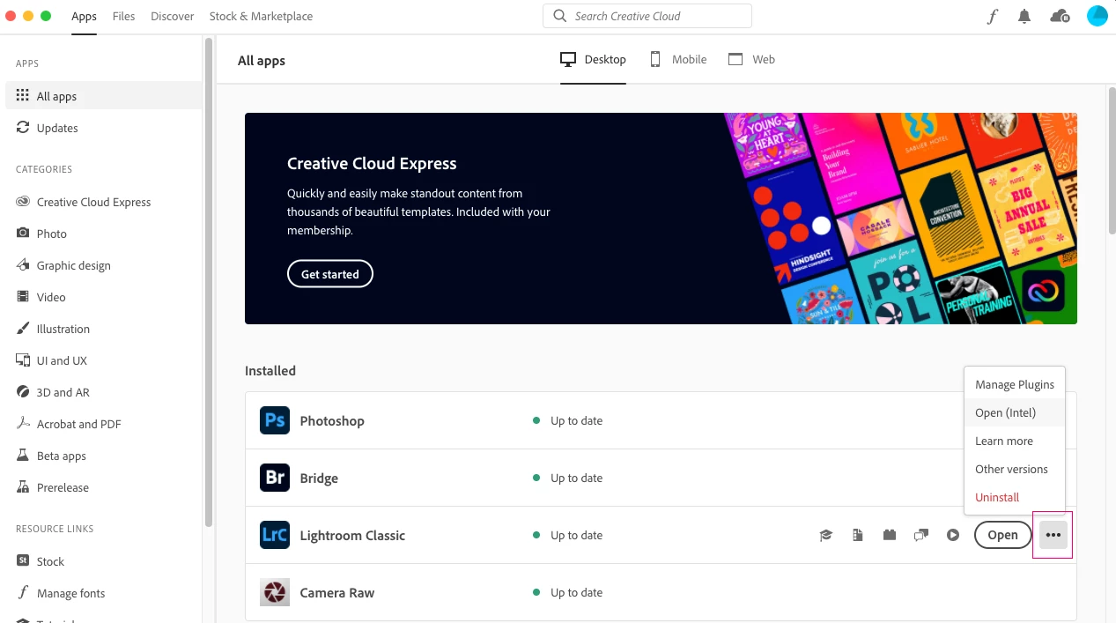Choose Manage Plugins from context menu
The image size is (1116, 623).
(x=1015, y=384)
